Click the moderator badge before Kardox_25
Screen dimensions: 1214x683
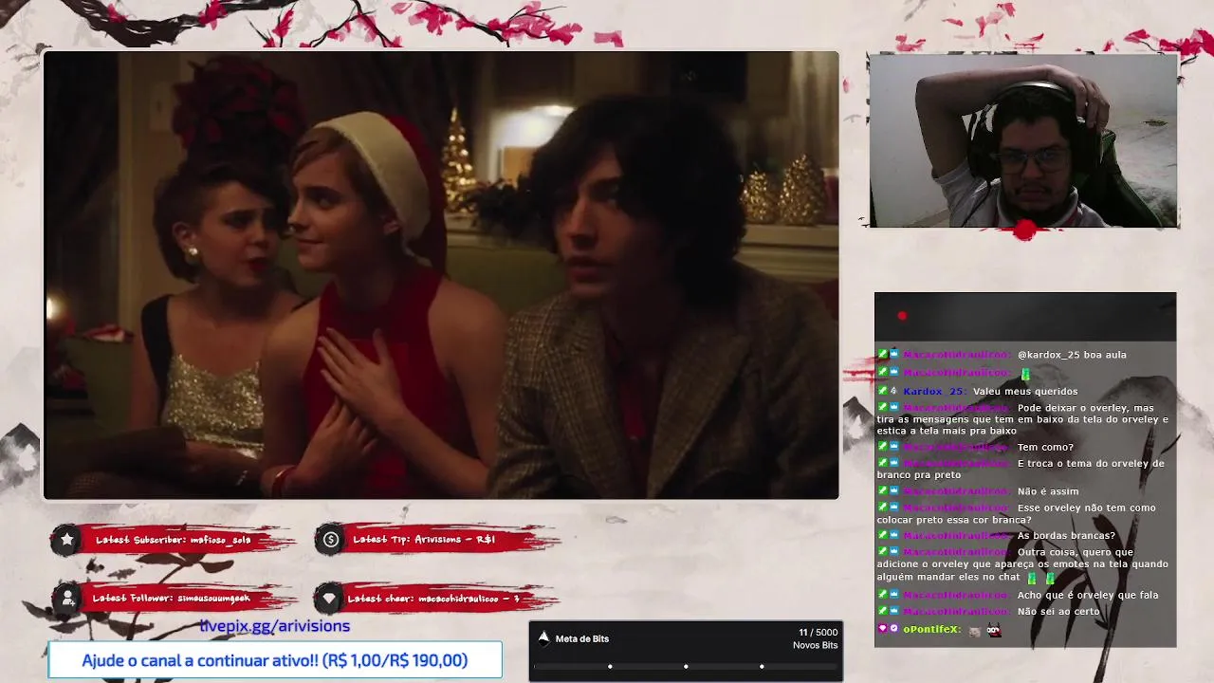[x=882, y=391]
